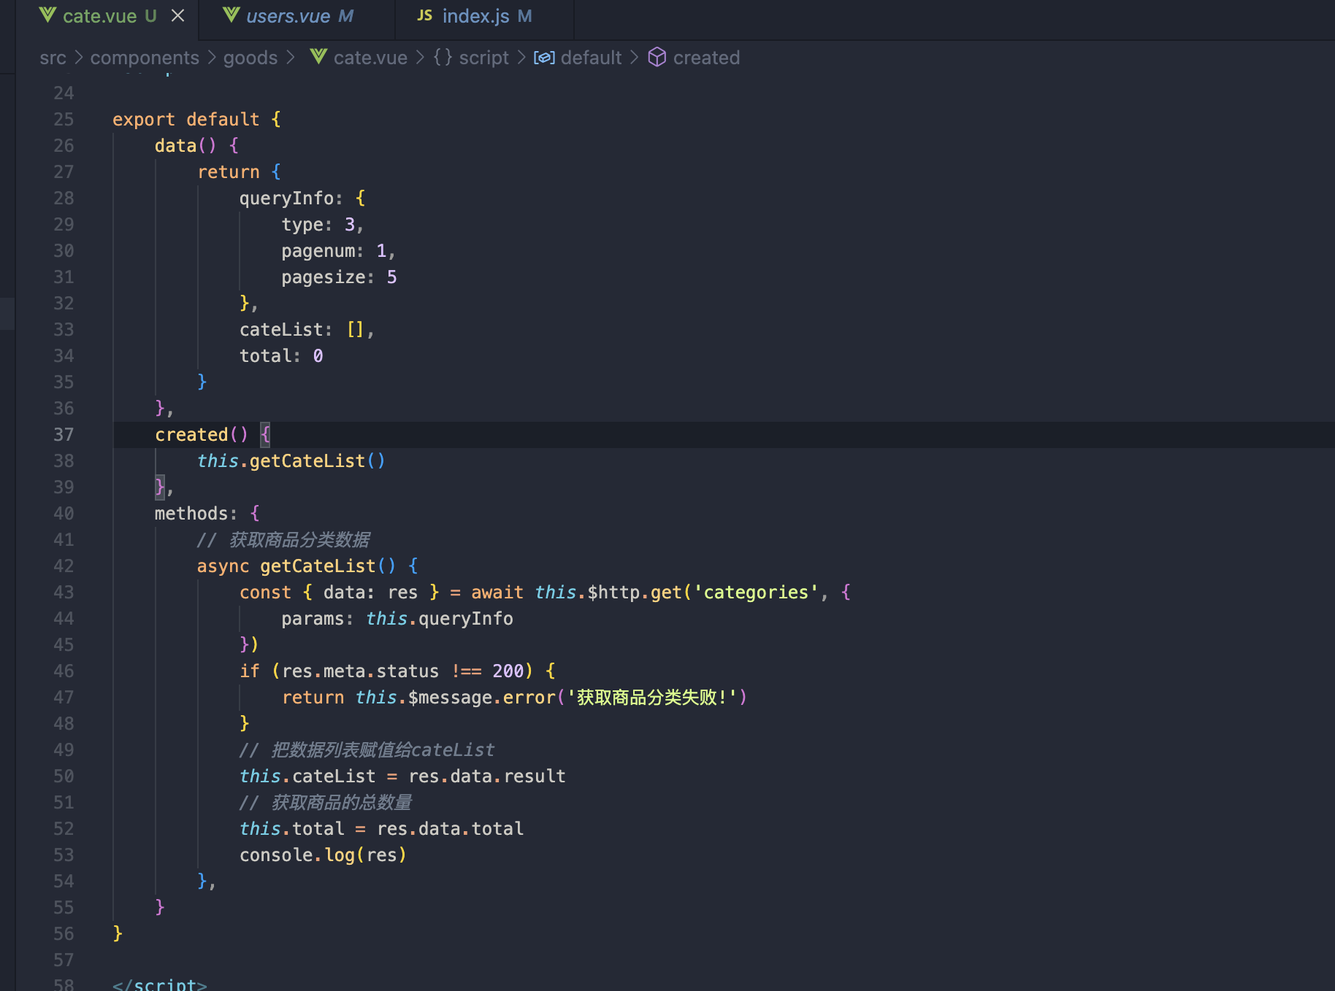1335x991 pixels.
Task: Open the cate.vue breadcrumb
Action: coord(370,58)
